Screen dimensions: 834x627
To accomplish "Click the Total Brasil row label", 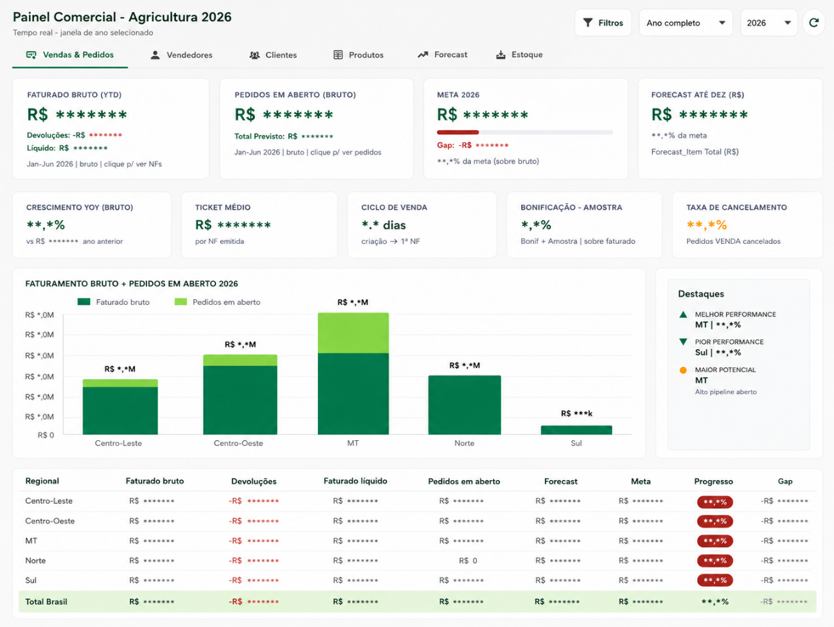I will tap(46, 601).
